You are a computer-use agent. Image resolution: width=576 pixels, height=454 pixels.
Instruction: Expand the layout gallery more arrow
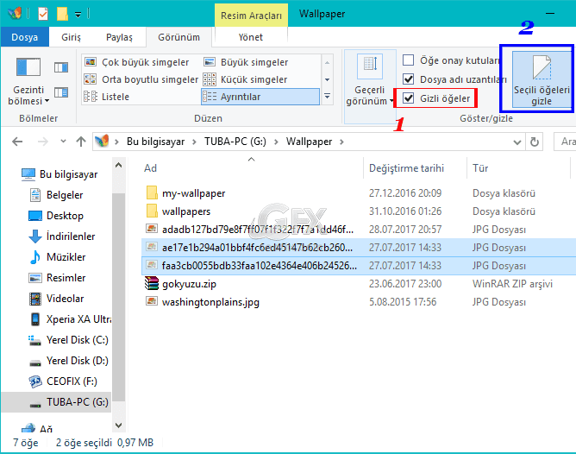click(327, 97)
